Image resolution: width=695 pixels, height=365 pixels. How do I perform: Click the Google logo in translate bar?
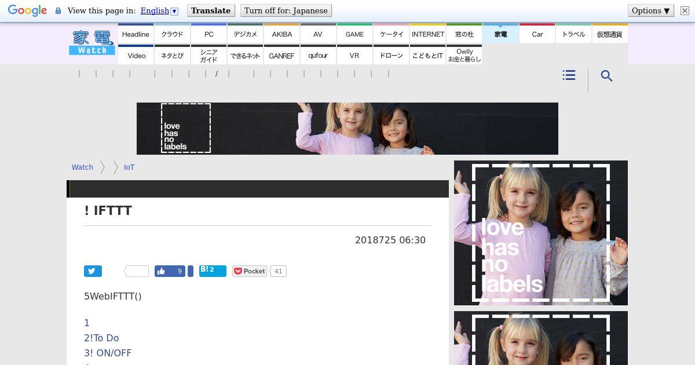27,11
